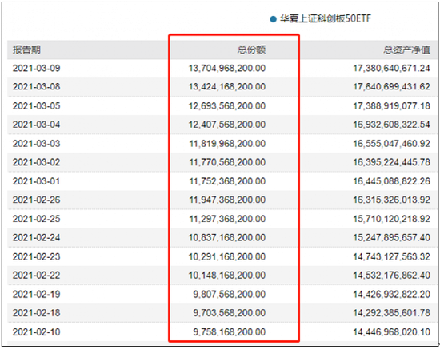
Task: Click the 华夏上证科创板50ETF legend label
Action: [326, 18]
